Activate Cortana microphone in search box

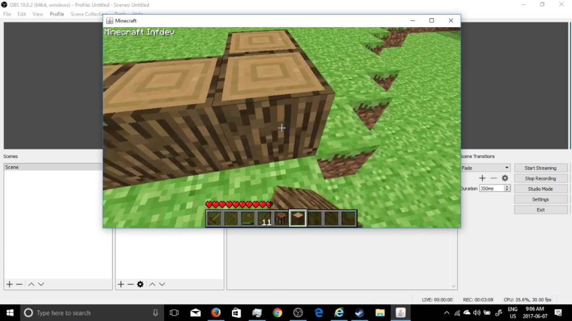156,313
